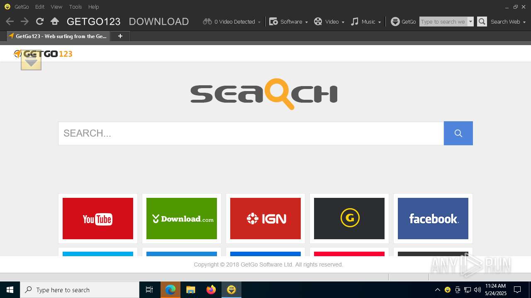The height and width of the screenshot is (298, 531).
Task: Open the GetGo menu
Action: (x=22, y=7)
